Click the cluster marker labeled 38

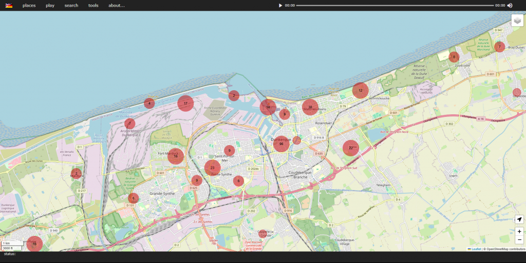click(310, 107)
